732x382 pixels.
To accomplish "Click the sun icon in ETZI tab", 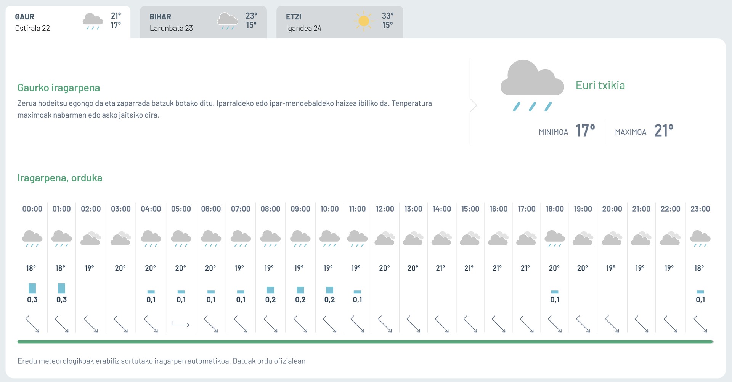I will [364, 21].
